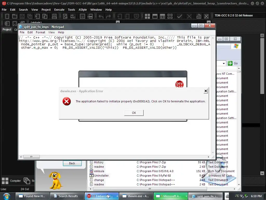
Task: Click the Delete profiling information icon
Action: click(206, 16)
